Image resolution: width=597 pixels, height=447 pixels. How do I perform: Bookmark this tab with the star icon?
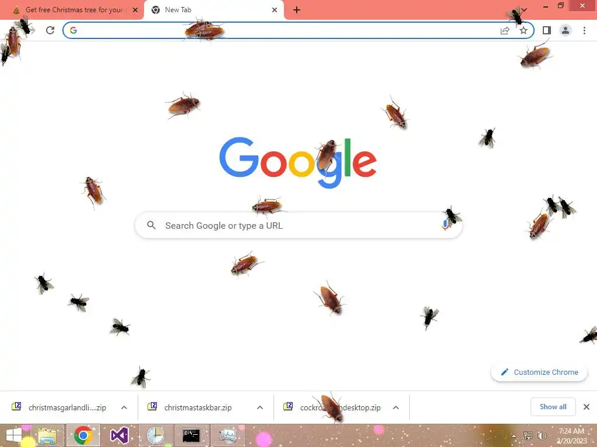click(524, 30)
